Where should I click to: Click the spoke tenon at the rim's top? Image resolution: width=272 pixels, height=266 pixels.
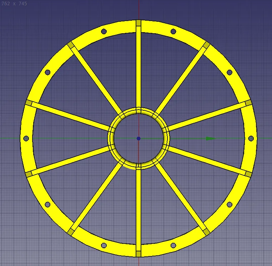point(138,23)
